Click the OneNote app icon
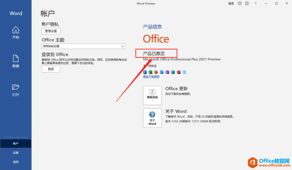The height and width of the screenshot is (170, 292). [x=167, y=72]
